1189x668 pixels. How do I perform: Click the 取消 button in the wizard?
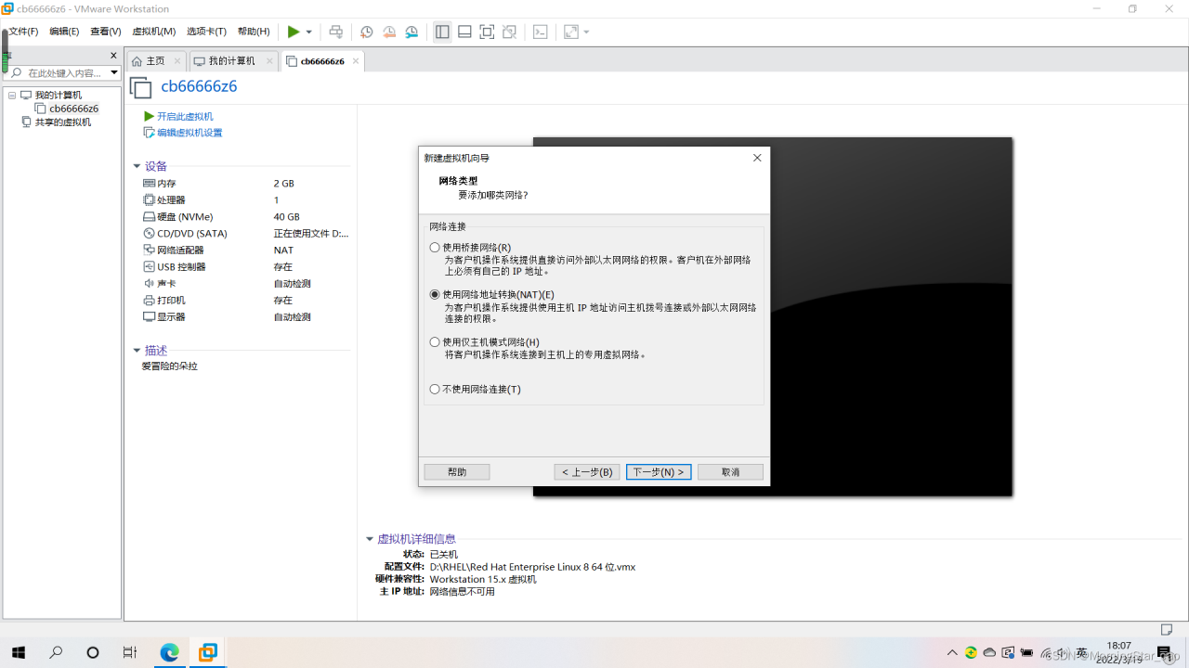pyautogui.click(x=731, y=472)
